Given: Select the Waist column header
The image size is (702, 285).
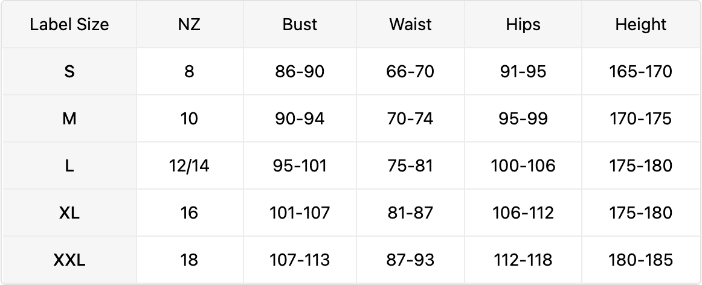Looking at the screenshot, I should pyautogui.click(x=410, y=25).
